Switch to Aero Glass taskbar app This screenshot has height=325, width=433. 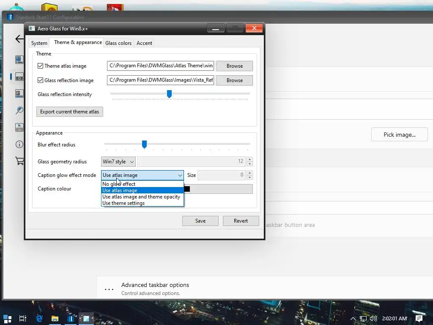click(x=86, y=319)
